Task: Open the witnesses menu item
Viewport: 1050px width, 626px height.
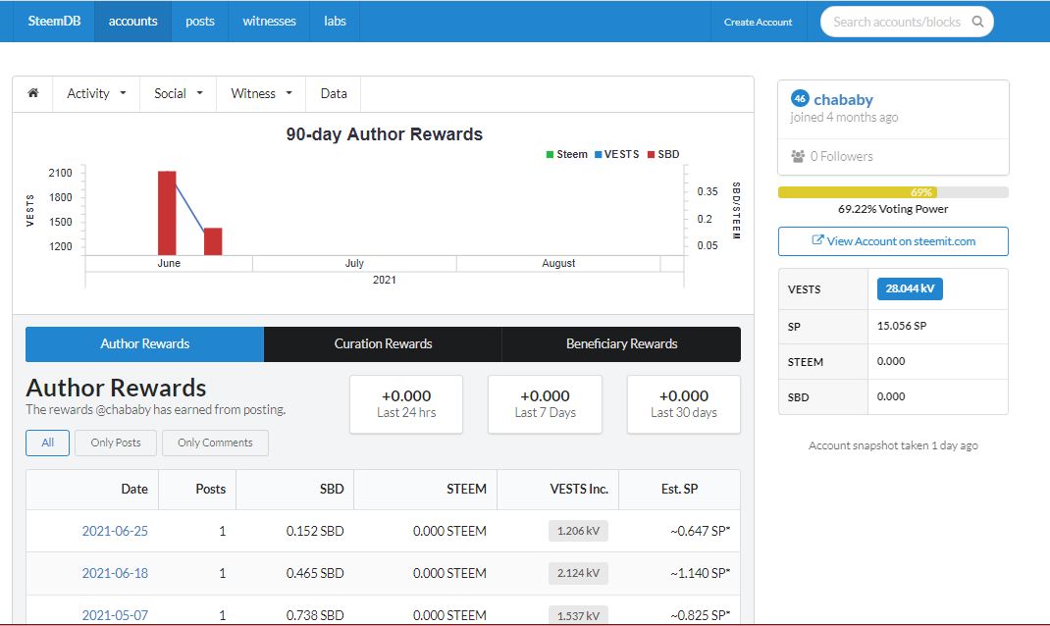Action: pos(269,21)
